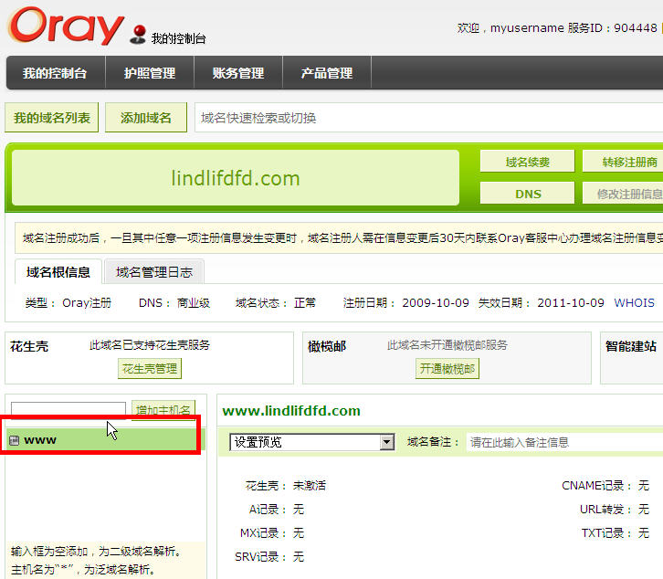663x579 pixels.
Task: Click the 转移注册商 button
Action: [x=623, y=162]
